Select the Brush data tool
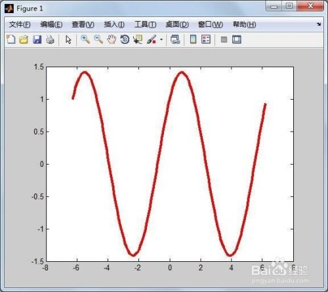Viewport: 328px width, 292px height. point(152,39)
